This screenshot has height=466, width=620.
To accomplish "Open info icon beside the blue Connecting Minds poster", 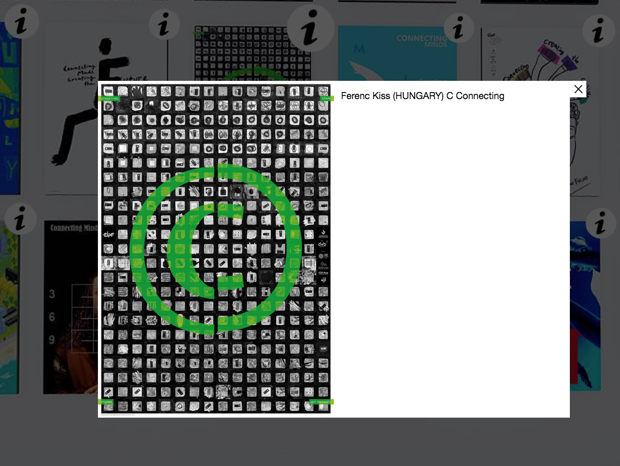I will click(459, 28).
